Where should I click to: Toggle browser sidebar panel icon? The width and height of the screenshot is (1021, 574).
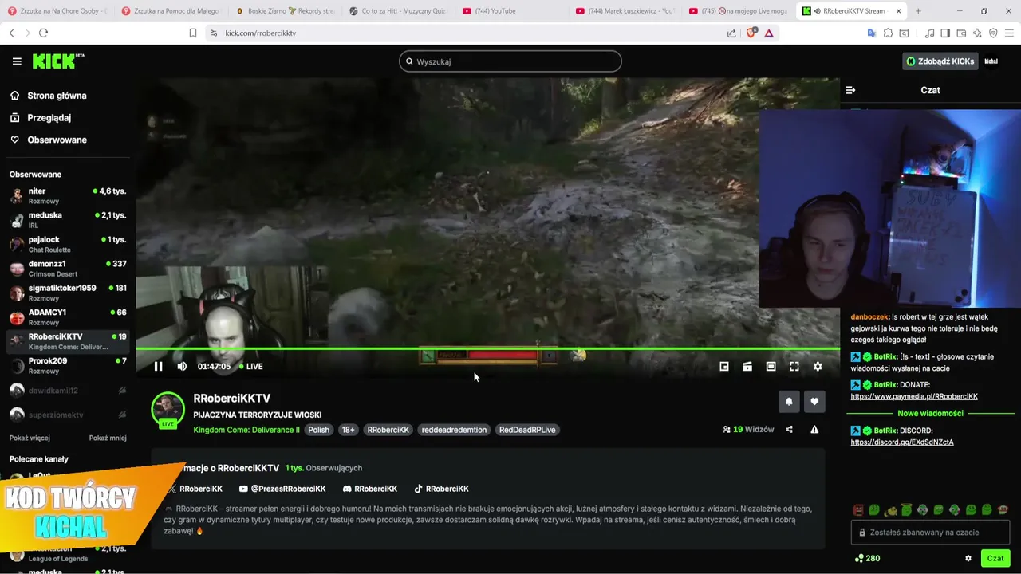click(945, 33)
